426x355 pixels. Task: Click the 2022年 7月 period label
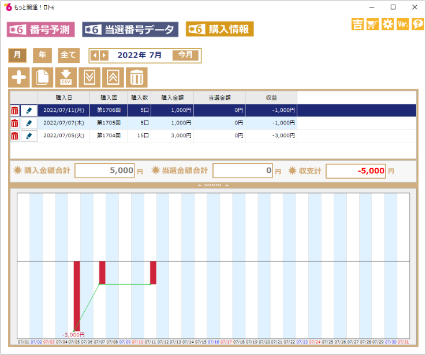(x=139, y=55)
